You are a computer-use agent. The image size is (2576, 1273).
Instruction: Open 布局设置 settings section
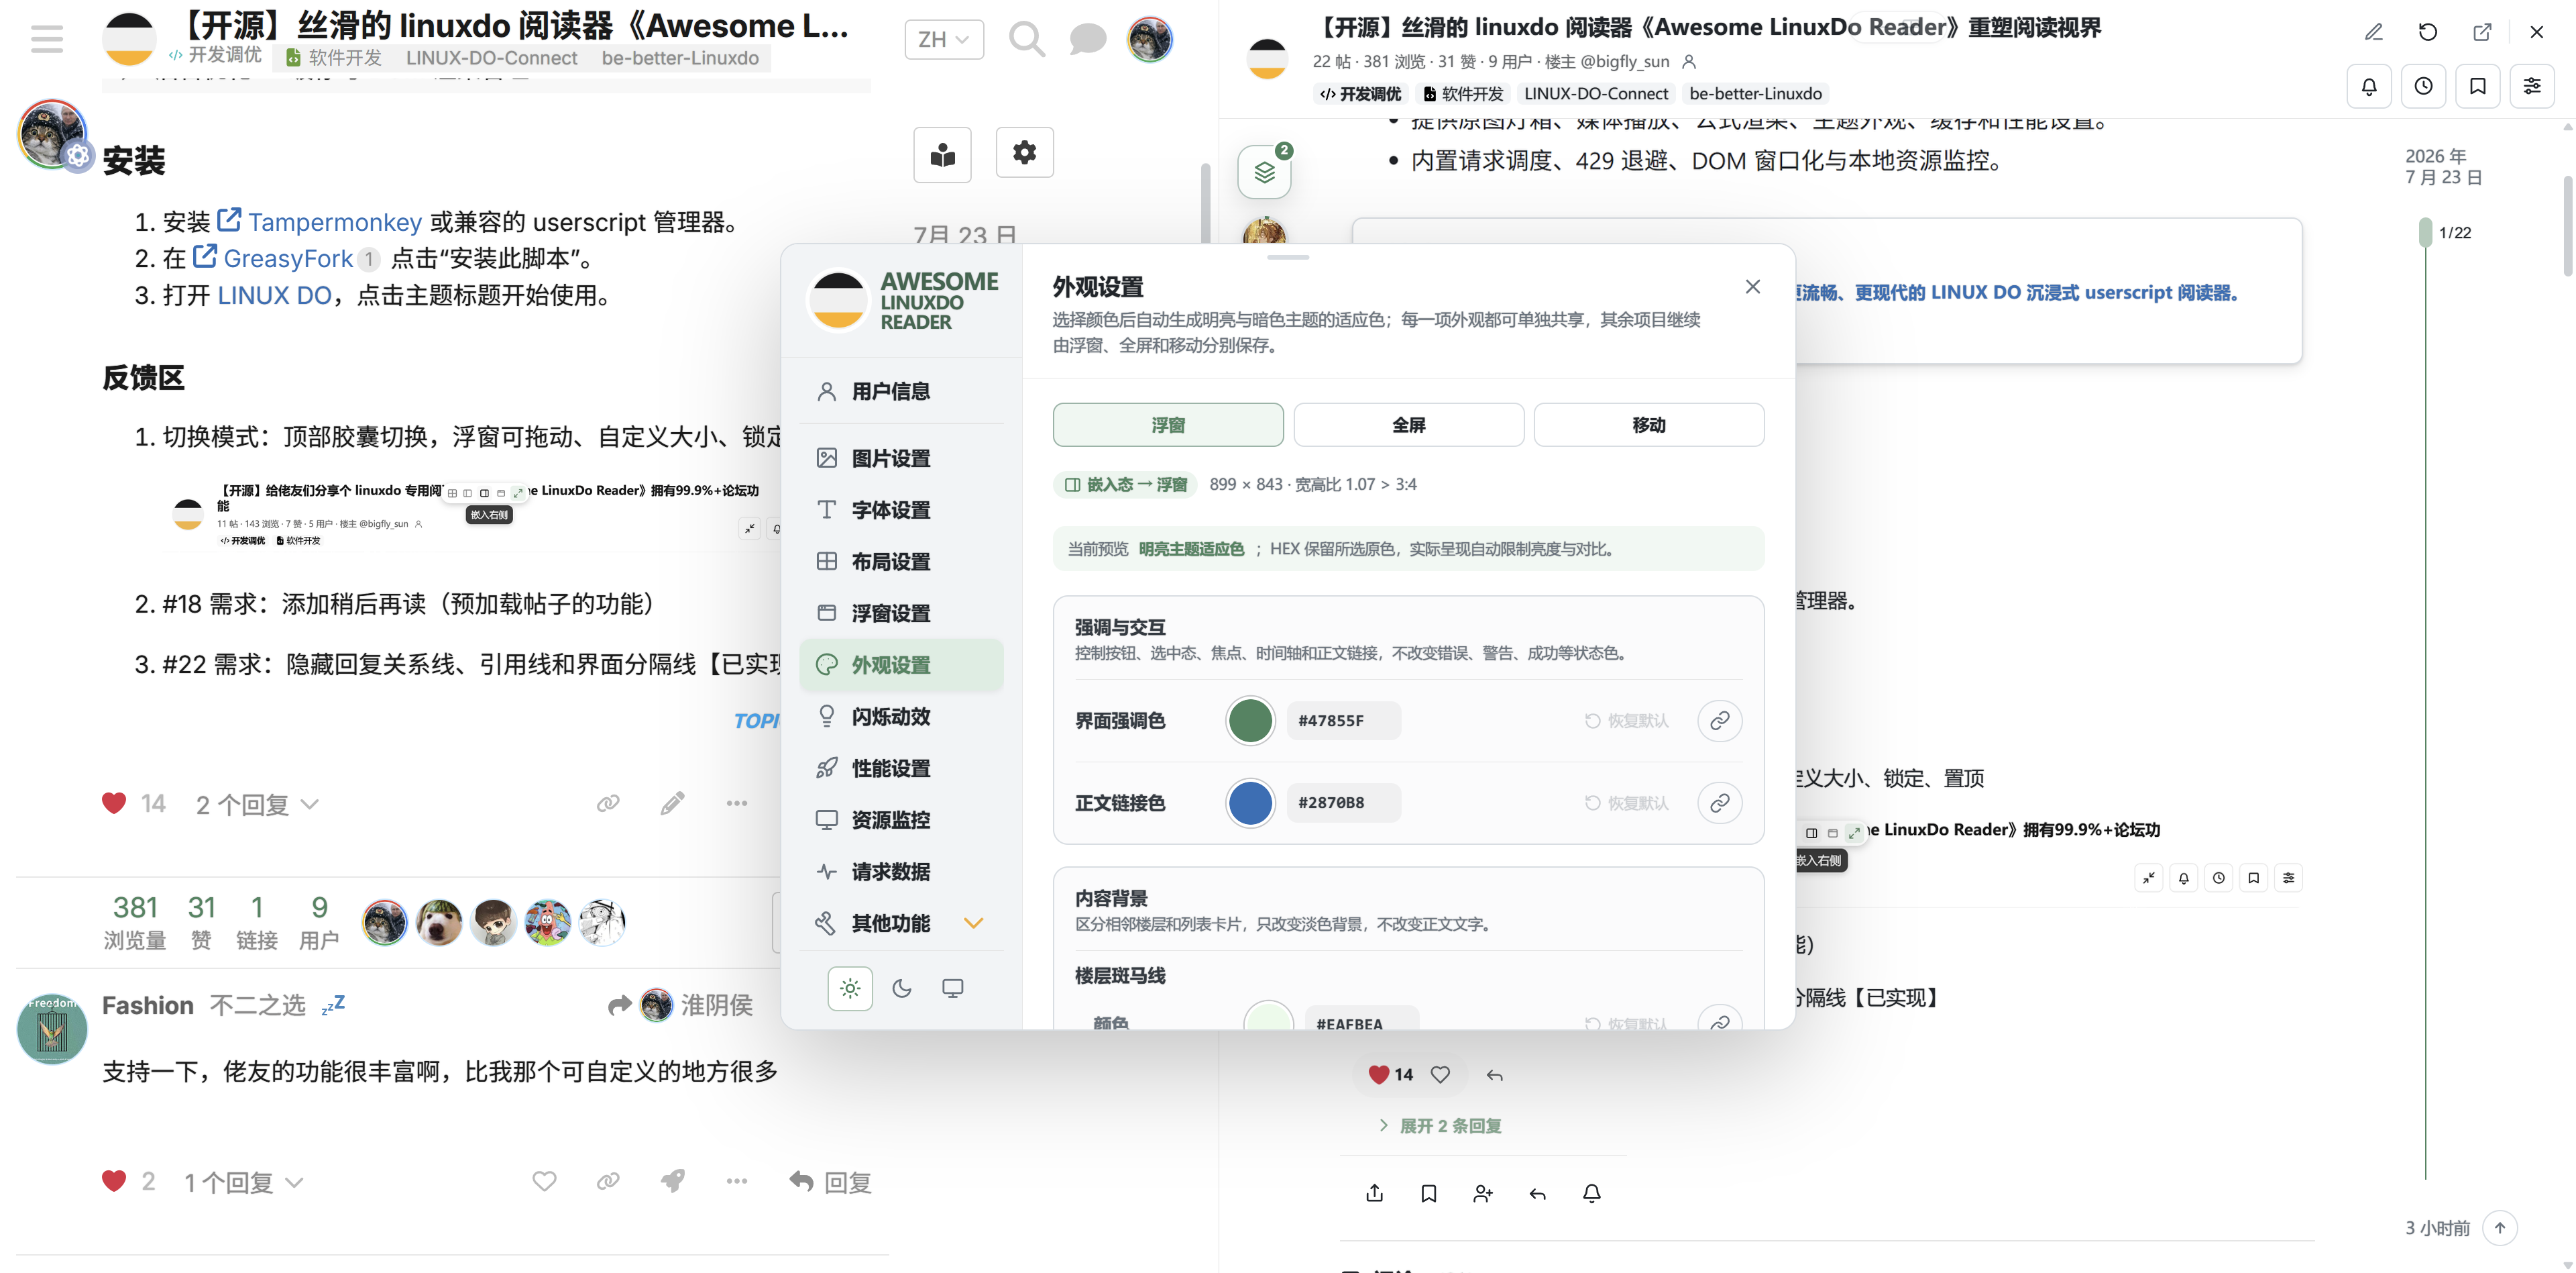[x=901, y=562]
